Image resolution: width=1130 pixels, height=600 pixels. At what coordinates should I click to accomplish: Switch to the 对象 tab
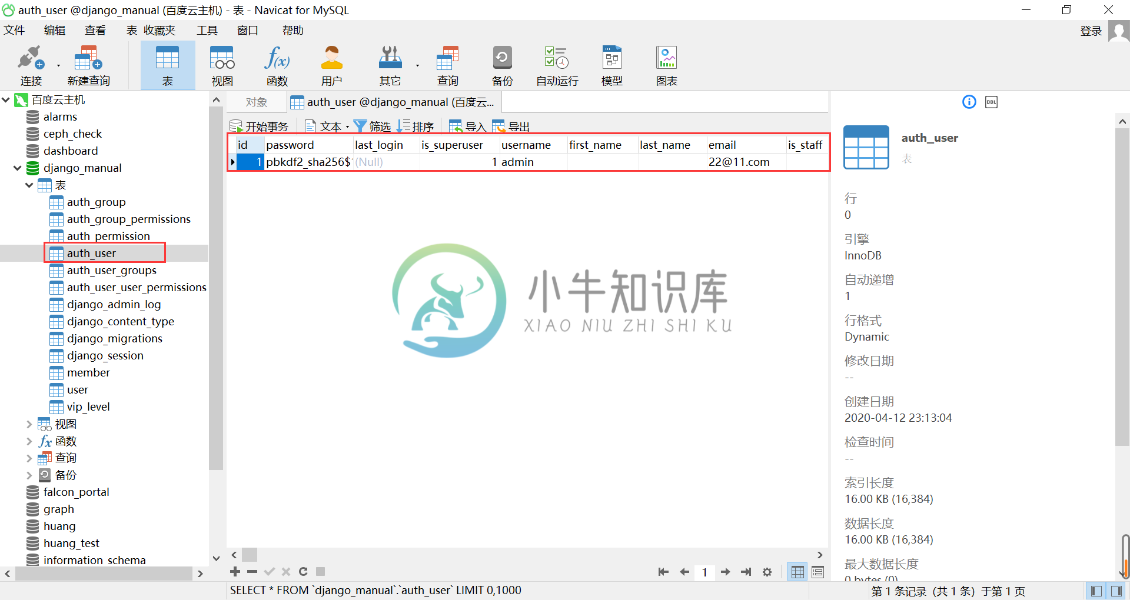point(257,102)
